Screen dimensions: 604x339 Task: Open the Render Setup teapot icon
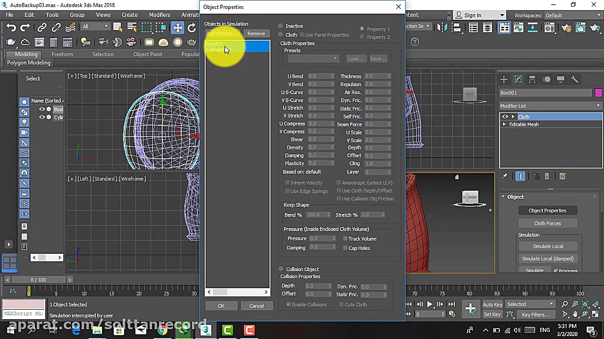[x=566, y=28]
